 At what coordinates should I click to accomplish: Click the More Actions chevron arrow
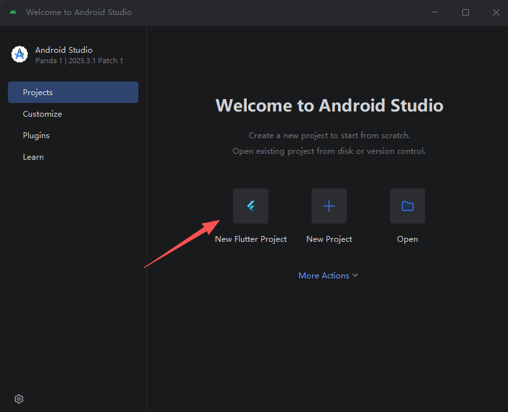tap(355, 275)
